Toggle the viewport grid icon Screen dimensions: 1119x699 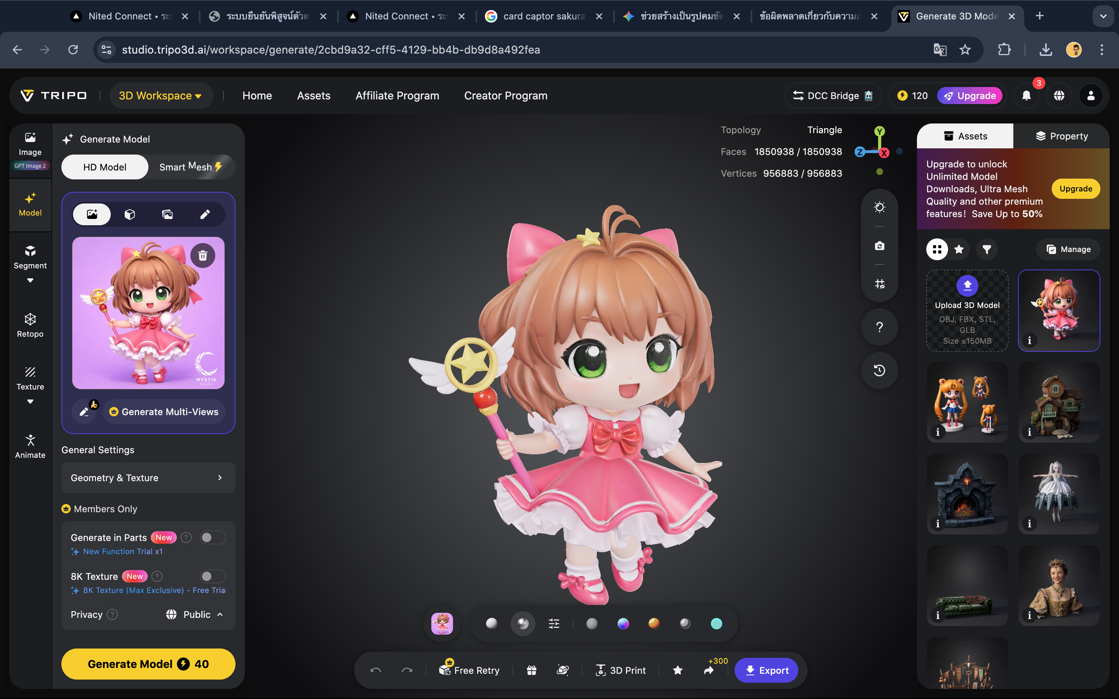[x=880, y=283]
